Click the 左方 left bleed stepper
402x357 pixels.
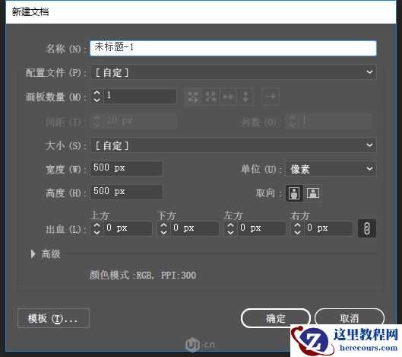[x=230, y=228]
